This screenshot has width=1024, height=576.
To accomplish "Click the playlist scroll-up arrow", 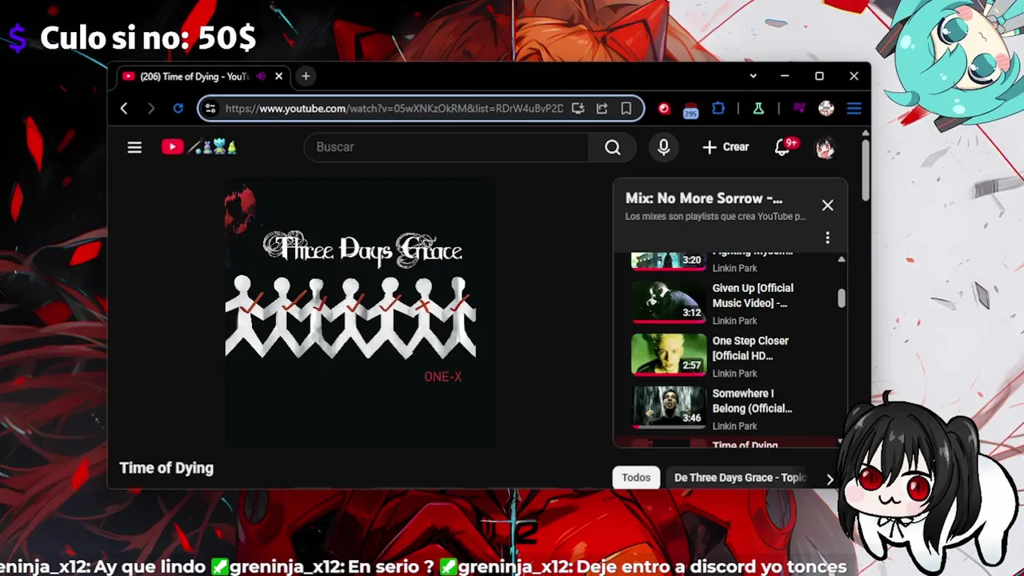I will (x=841, y=260).
